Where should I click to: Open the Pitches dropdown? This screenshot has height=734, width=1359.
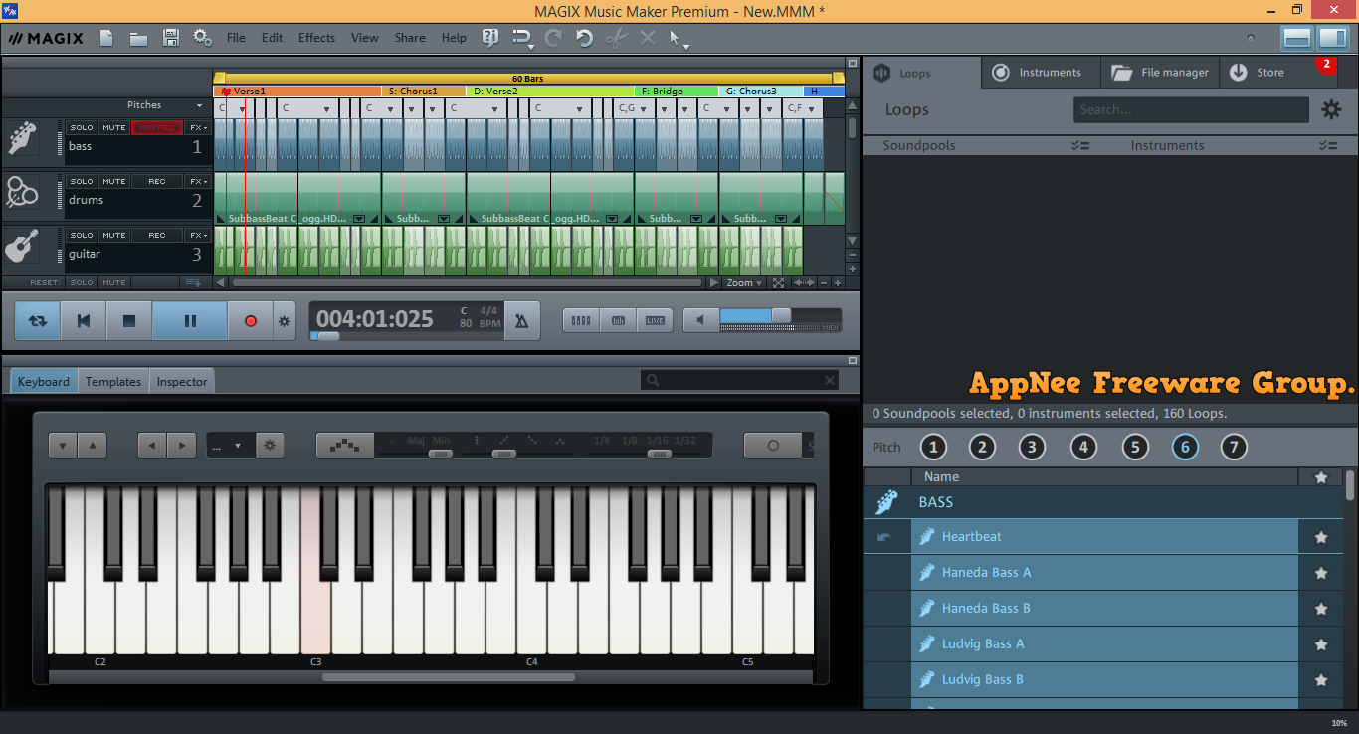165,105
